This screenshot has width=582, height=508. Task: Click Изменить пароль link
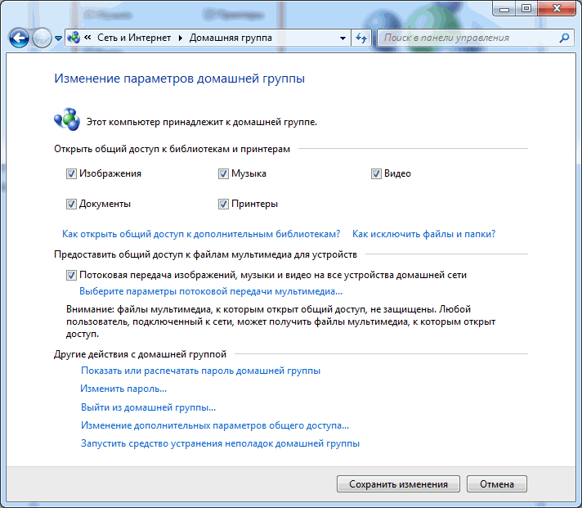[x=123, y=389]
